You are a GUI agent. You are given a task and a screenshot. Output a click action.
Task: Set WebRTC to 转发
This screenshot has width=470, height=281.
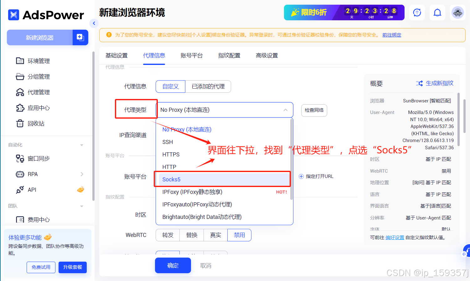coord(168,235)
